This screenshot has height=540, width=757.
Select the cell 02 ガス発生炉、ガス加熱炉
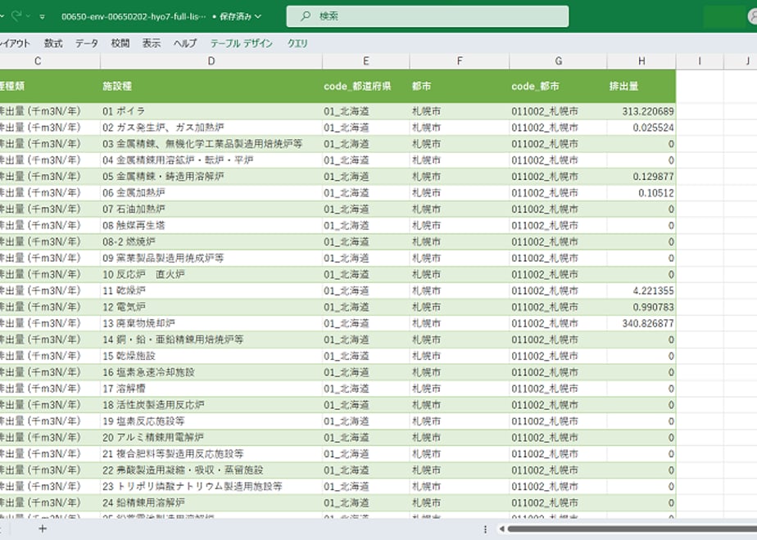[211, 128]
